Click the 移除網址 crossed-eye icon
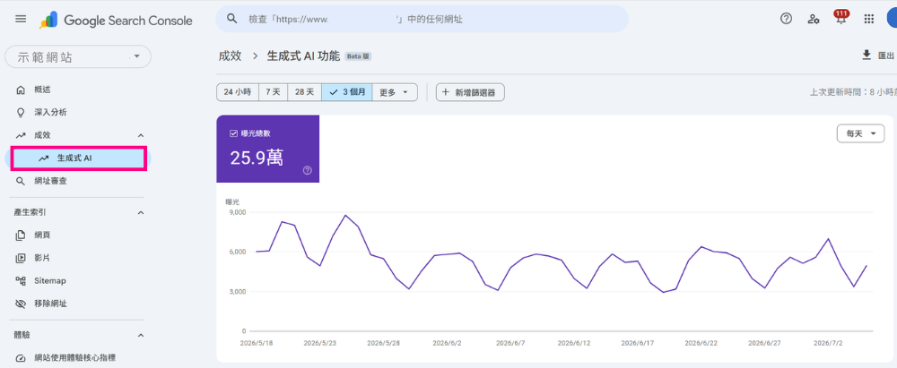 (x=21, y=304)
